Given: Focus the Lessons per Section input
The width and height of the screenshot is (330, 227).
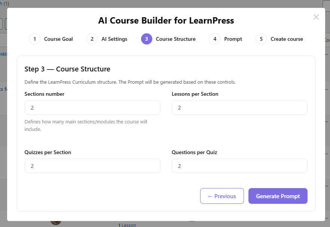Looking at the screenshot, I should tap(239, 107).
